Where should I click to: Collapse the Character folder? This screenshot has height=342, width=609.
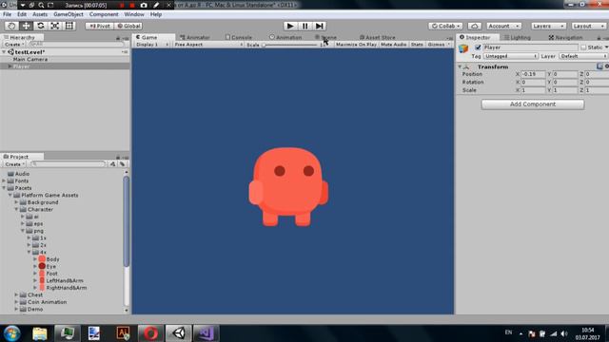click(16, 209)
